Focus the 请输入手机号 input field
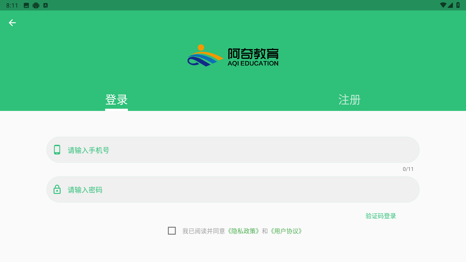 233,150
